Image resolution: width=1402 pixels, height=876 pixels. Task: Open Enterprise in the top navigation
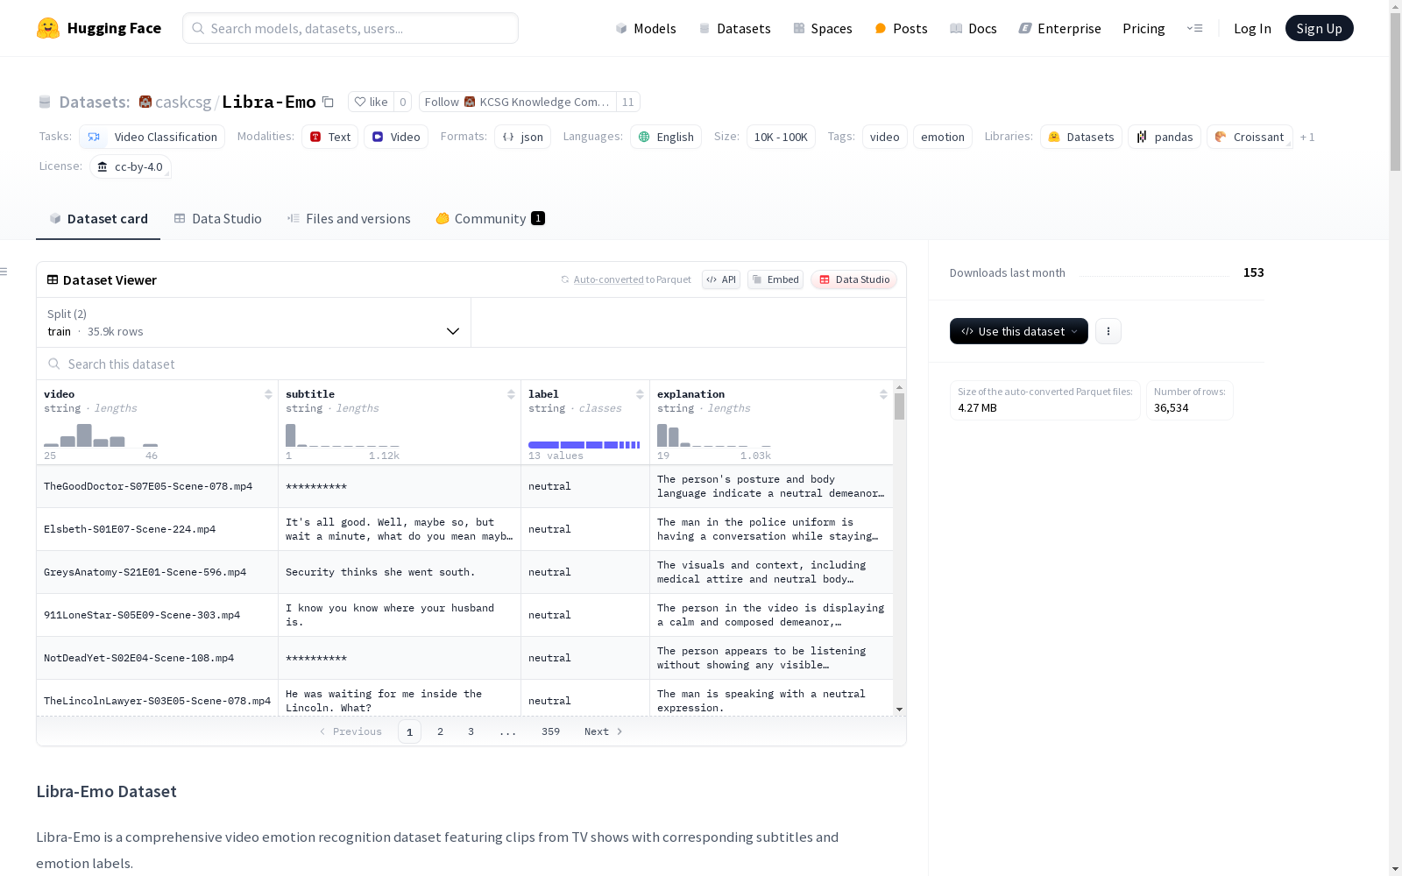click(1059, 28)
